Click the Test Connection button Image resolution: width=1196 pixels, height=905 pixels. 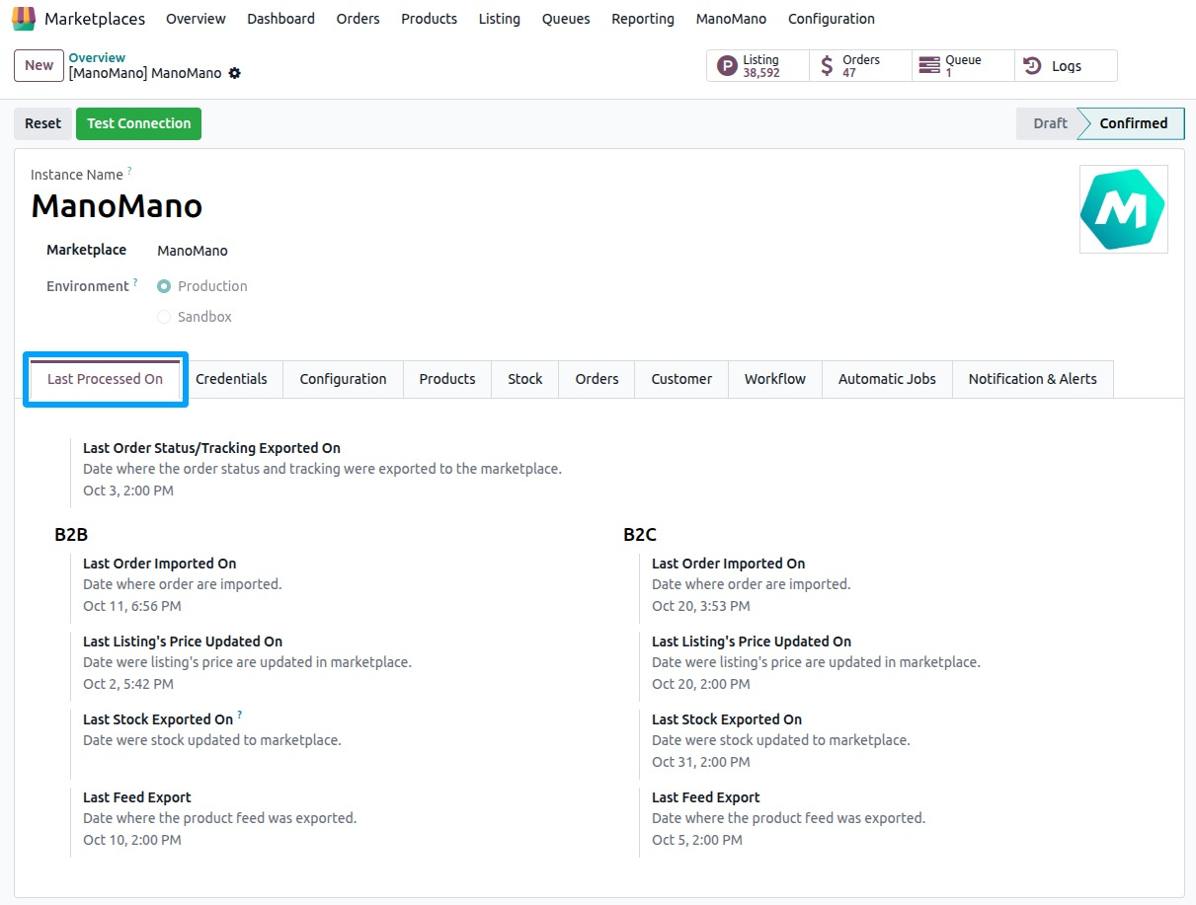[138, 123]
